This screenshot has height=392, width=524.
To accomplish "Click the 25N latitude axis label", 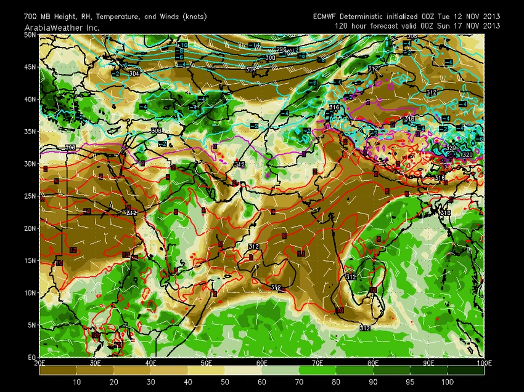I will coord(30,196).
